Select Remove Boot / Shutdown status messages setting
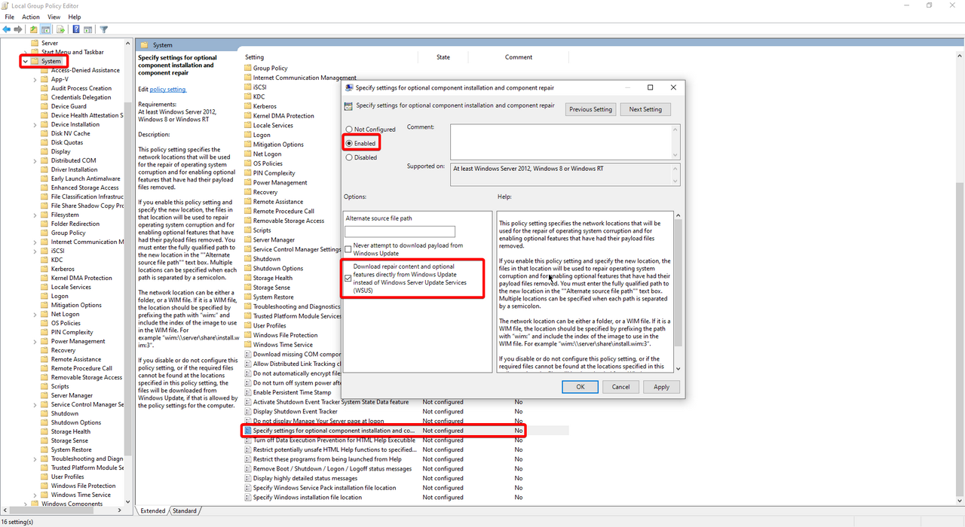Screen dimensions: 965x527 [x=332, y=469]
